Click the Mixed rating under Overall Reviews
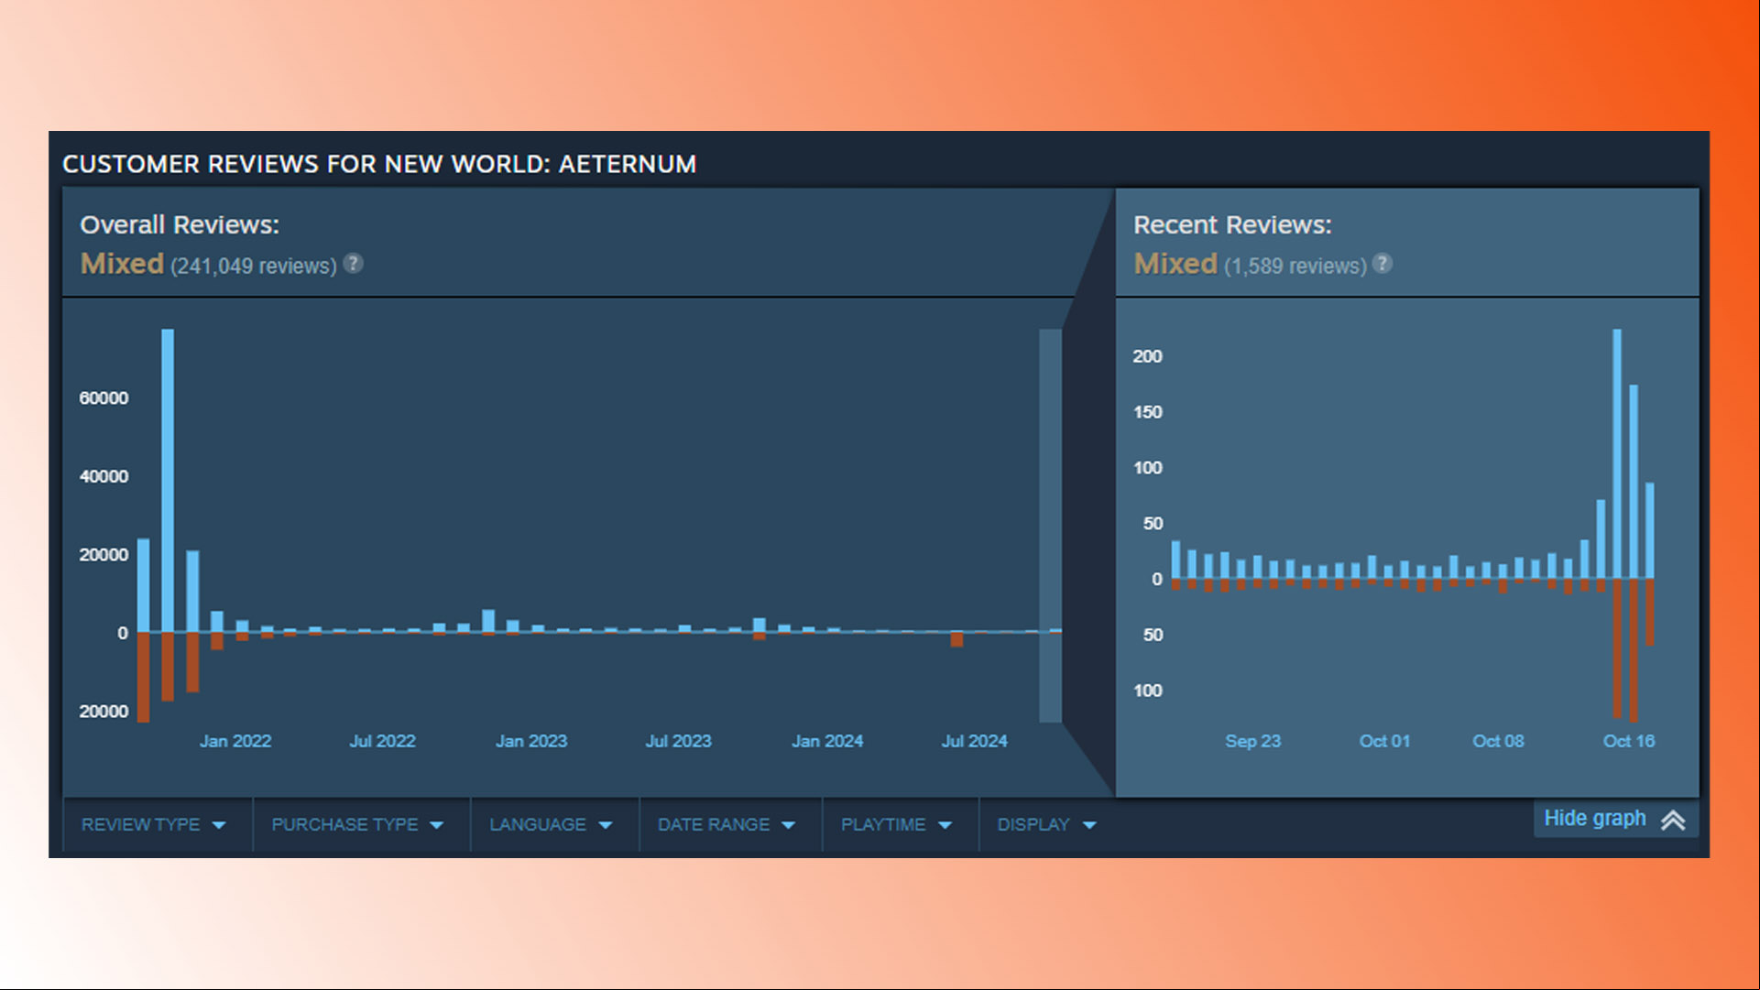The image size is (1760, 990). pyautogui.click(x=122, y=264)
